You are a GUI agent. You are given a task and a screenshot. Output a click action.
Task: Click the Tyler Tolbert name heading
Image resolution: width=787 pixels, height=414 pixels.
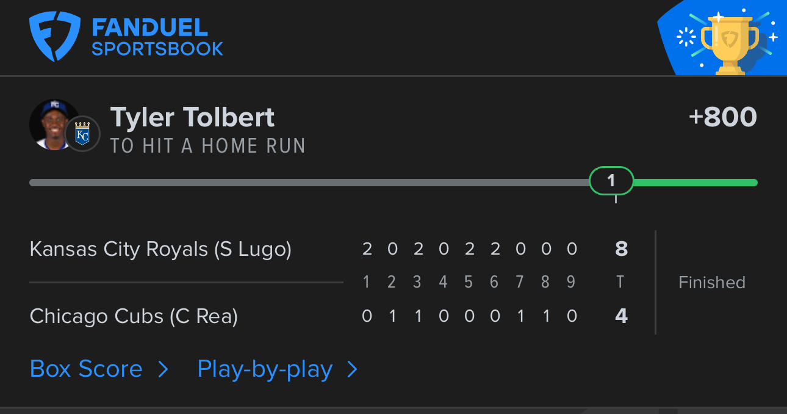coord(192,117)
